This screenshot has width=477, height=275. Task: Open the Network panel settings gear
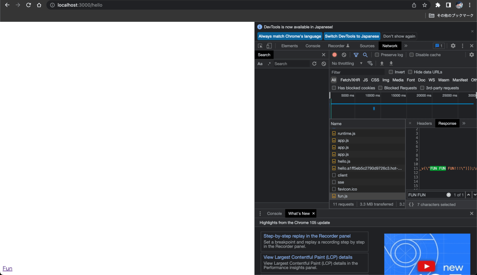pyautogui.click(x=471, y=55)
